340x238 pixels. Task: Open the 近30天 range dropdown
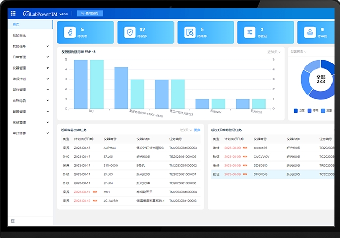(x=274, y=52)
